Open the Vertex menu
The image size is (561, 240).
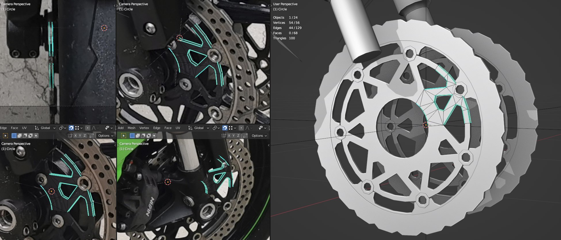(144, 128)
